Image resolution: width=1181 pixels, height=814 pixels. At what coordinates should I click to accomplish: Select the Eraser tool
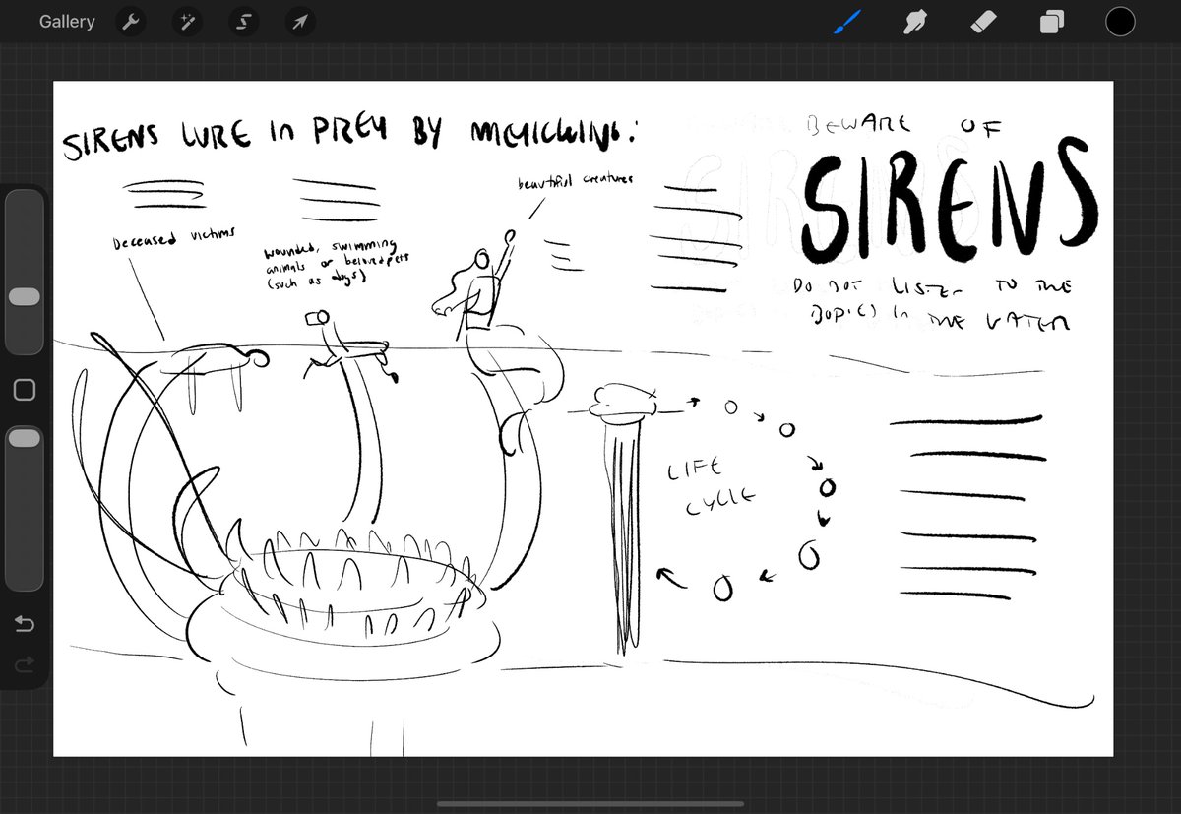point(983,22)
